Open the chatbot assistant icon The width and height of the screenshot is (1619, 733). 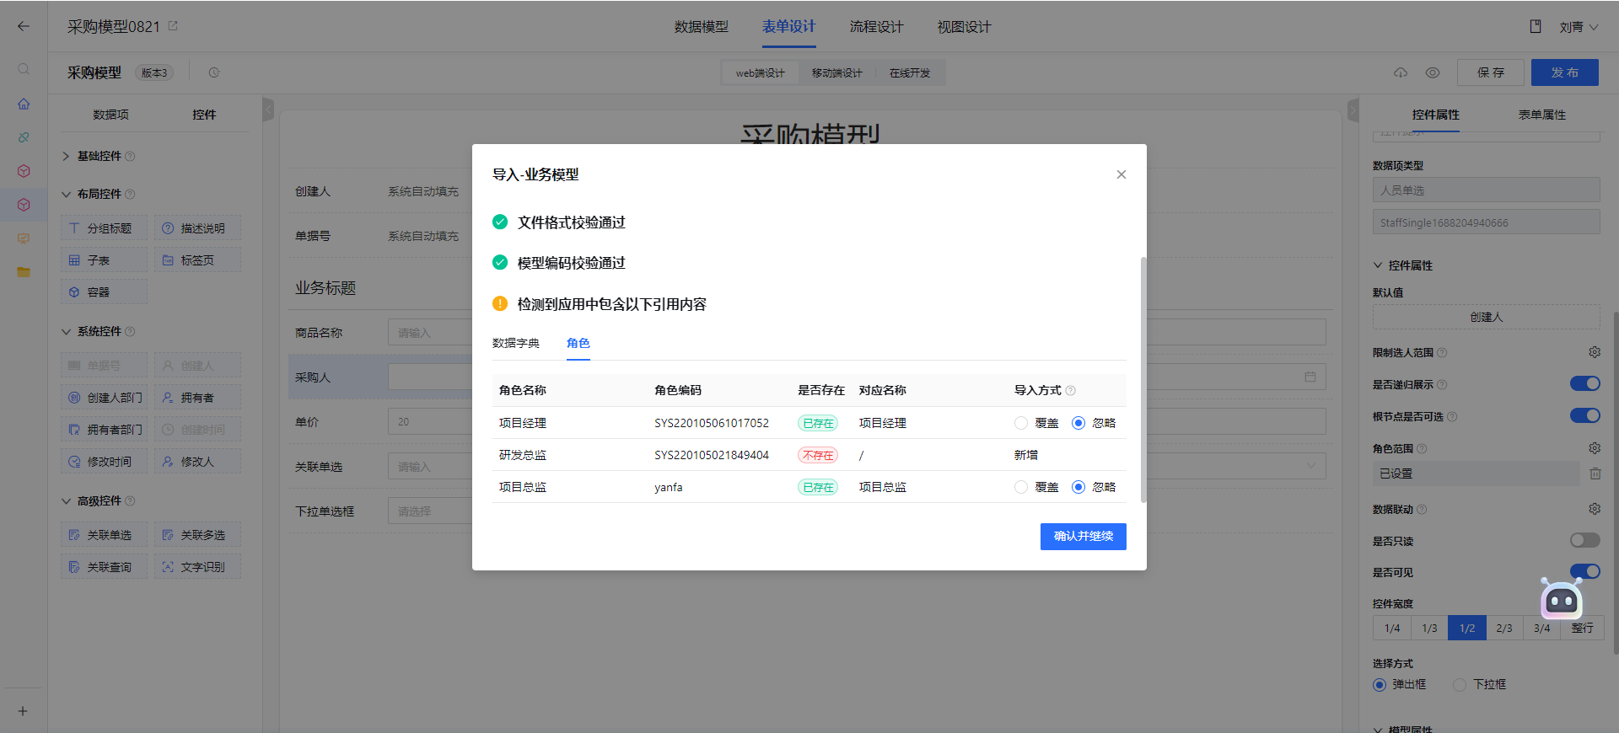pyautogui.click(x=1562, y=599)
